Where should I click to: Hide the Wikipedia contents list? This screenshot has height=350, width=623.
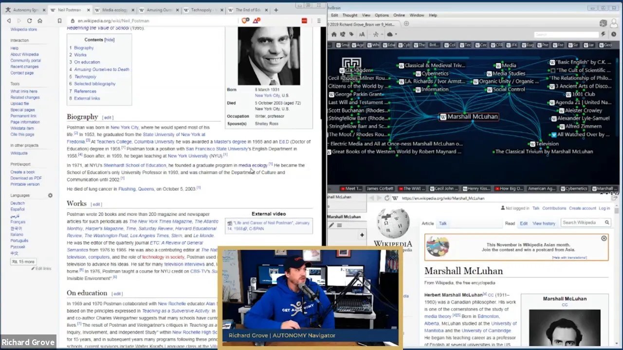tap(110, 40)
